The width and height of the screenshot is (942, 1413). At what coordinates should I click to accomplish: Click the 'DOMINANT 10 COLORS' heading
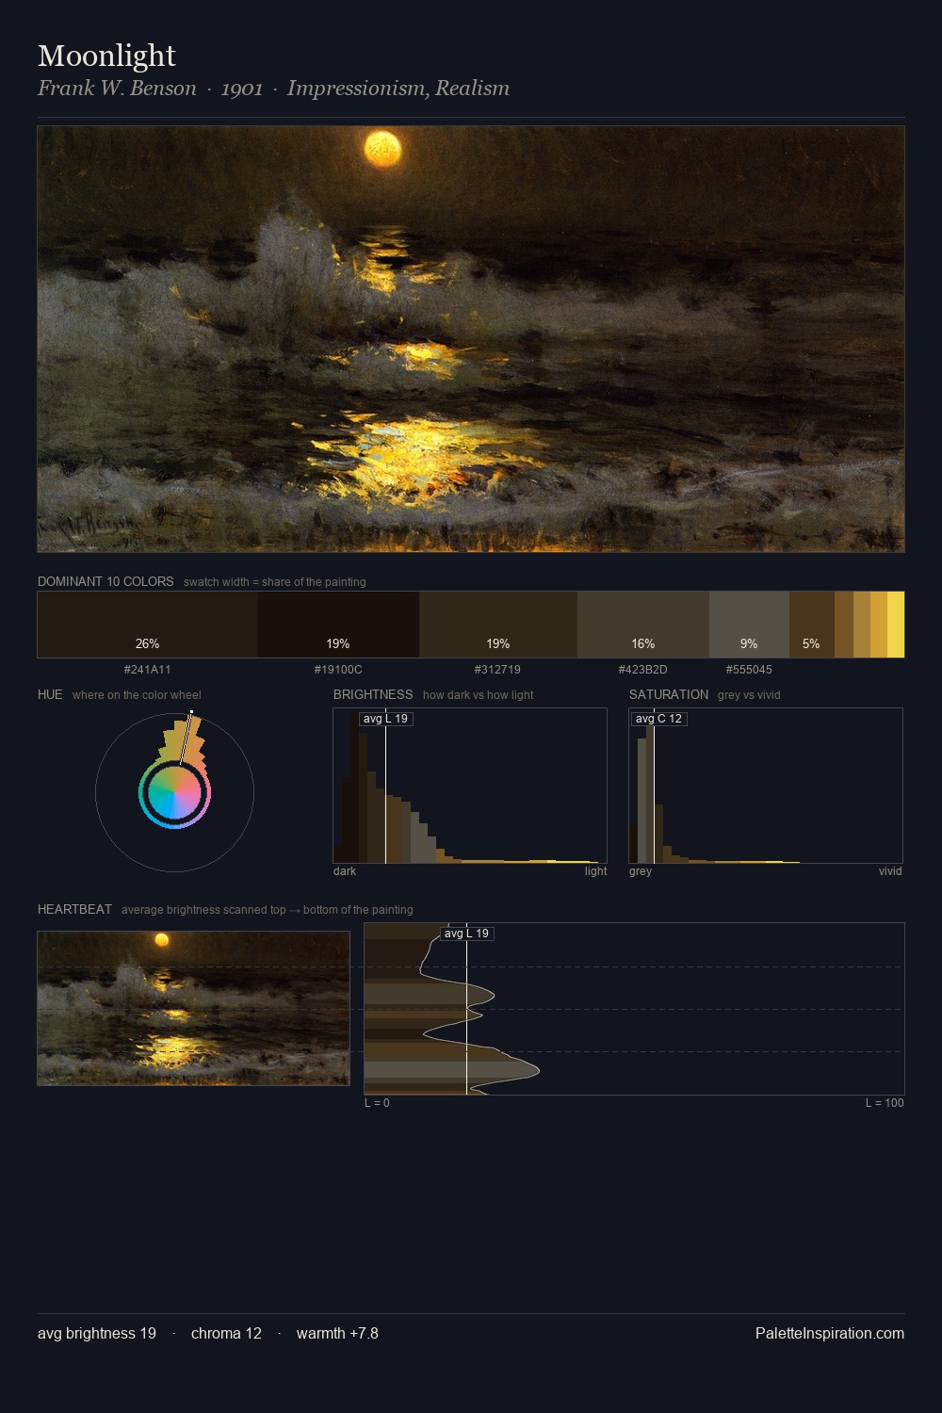106,581
